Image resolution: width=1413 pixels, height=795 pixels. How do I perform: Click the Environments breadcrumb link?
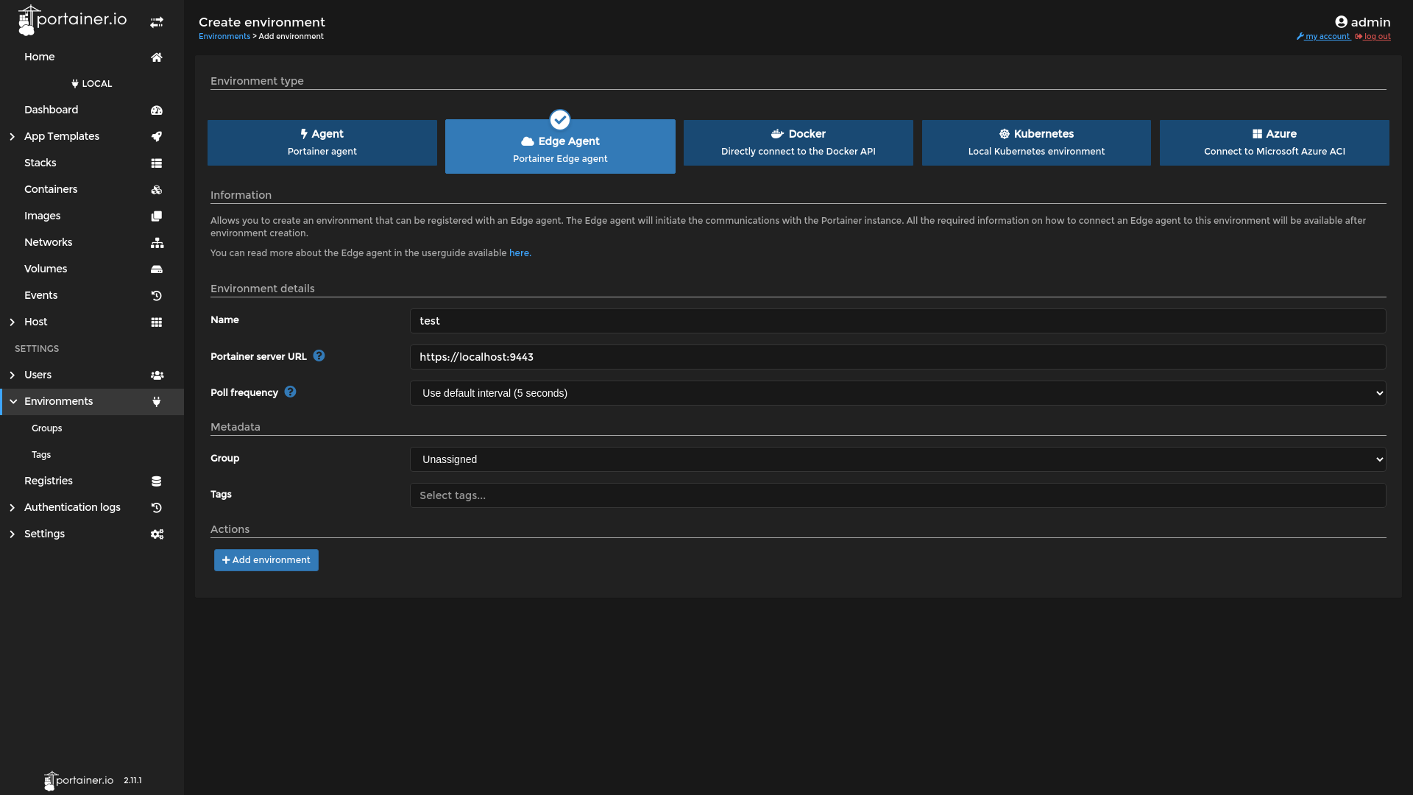coord(224,37)
